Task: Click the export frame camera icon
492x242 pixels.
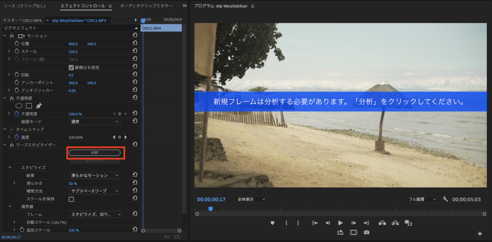Action: (x=367, y=232)
